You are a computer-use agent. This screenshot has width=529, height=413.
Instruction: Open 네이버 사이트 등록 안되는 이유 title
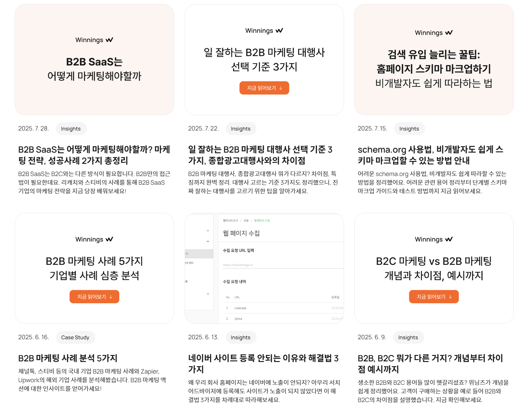pos(264,364)
